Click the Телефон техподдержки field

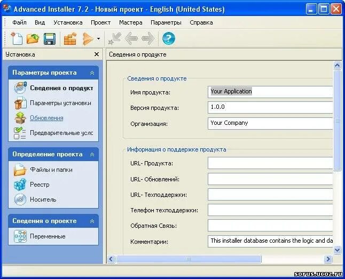tap(270, 210)
